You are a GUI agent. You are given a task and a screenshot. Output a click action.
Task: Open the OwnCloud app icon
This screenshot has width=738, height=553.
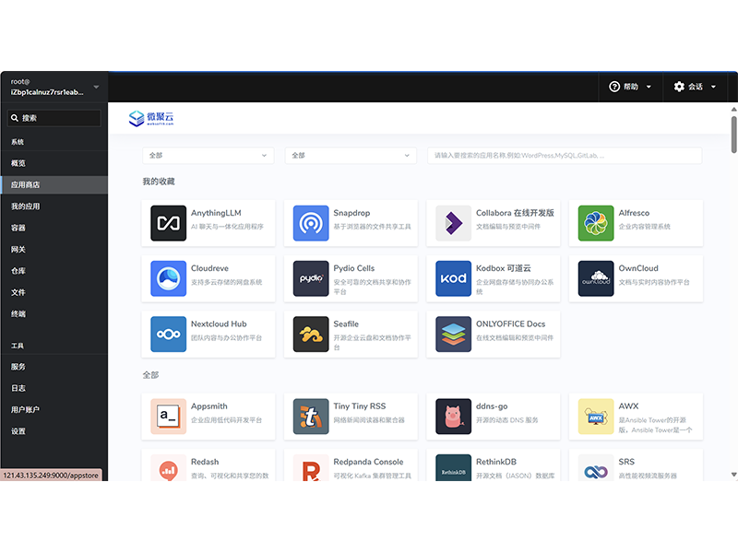596,279
